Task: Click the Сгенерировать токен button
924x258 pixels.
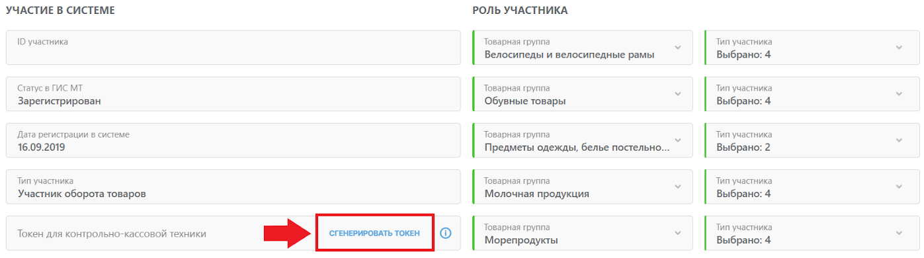Action: click(374, 233)
